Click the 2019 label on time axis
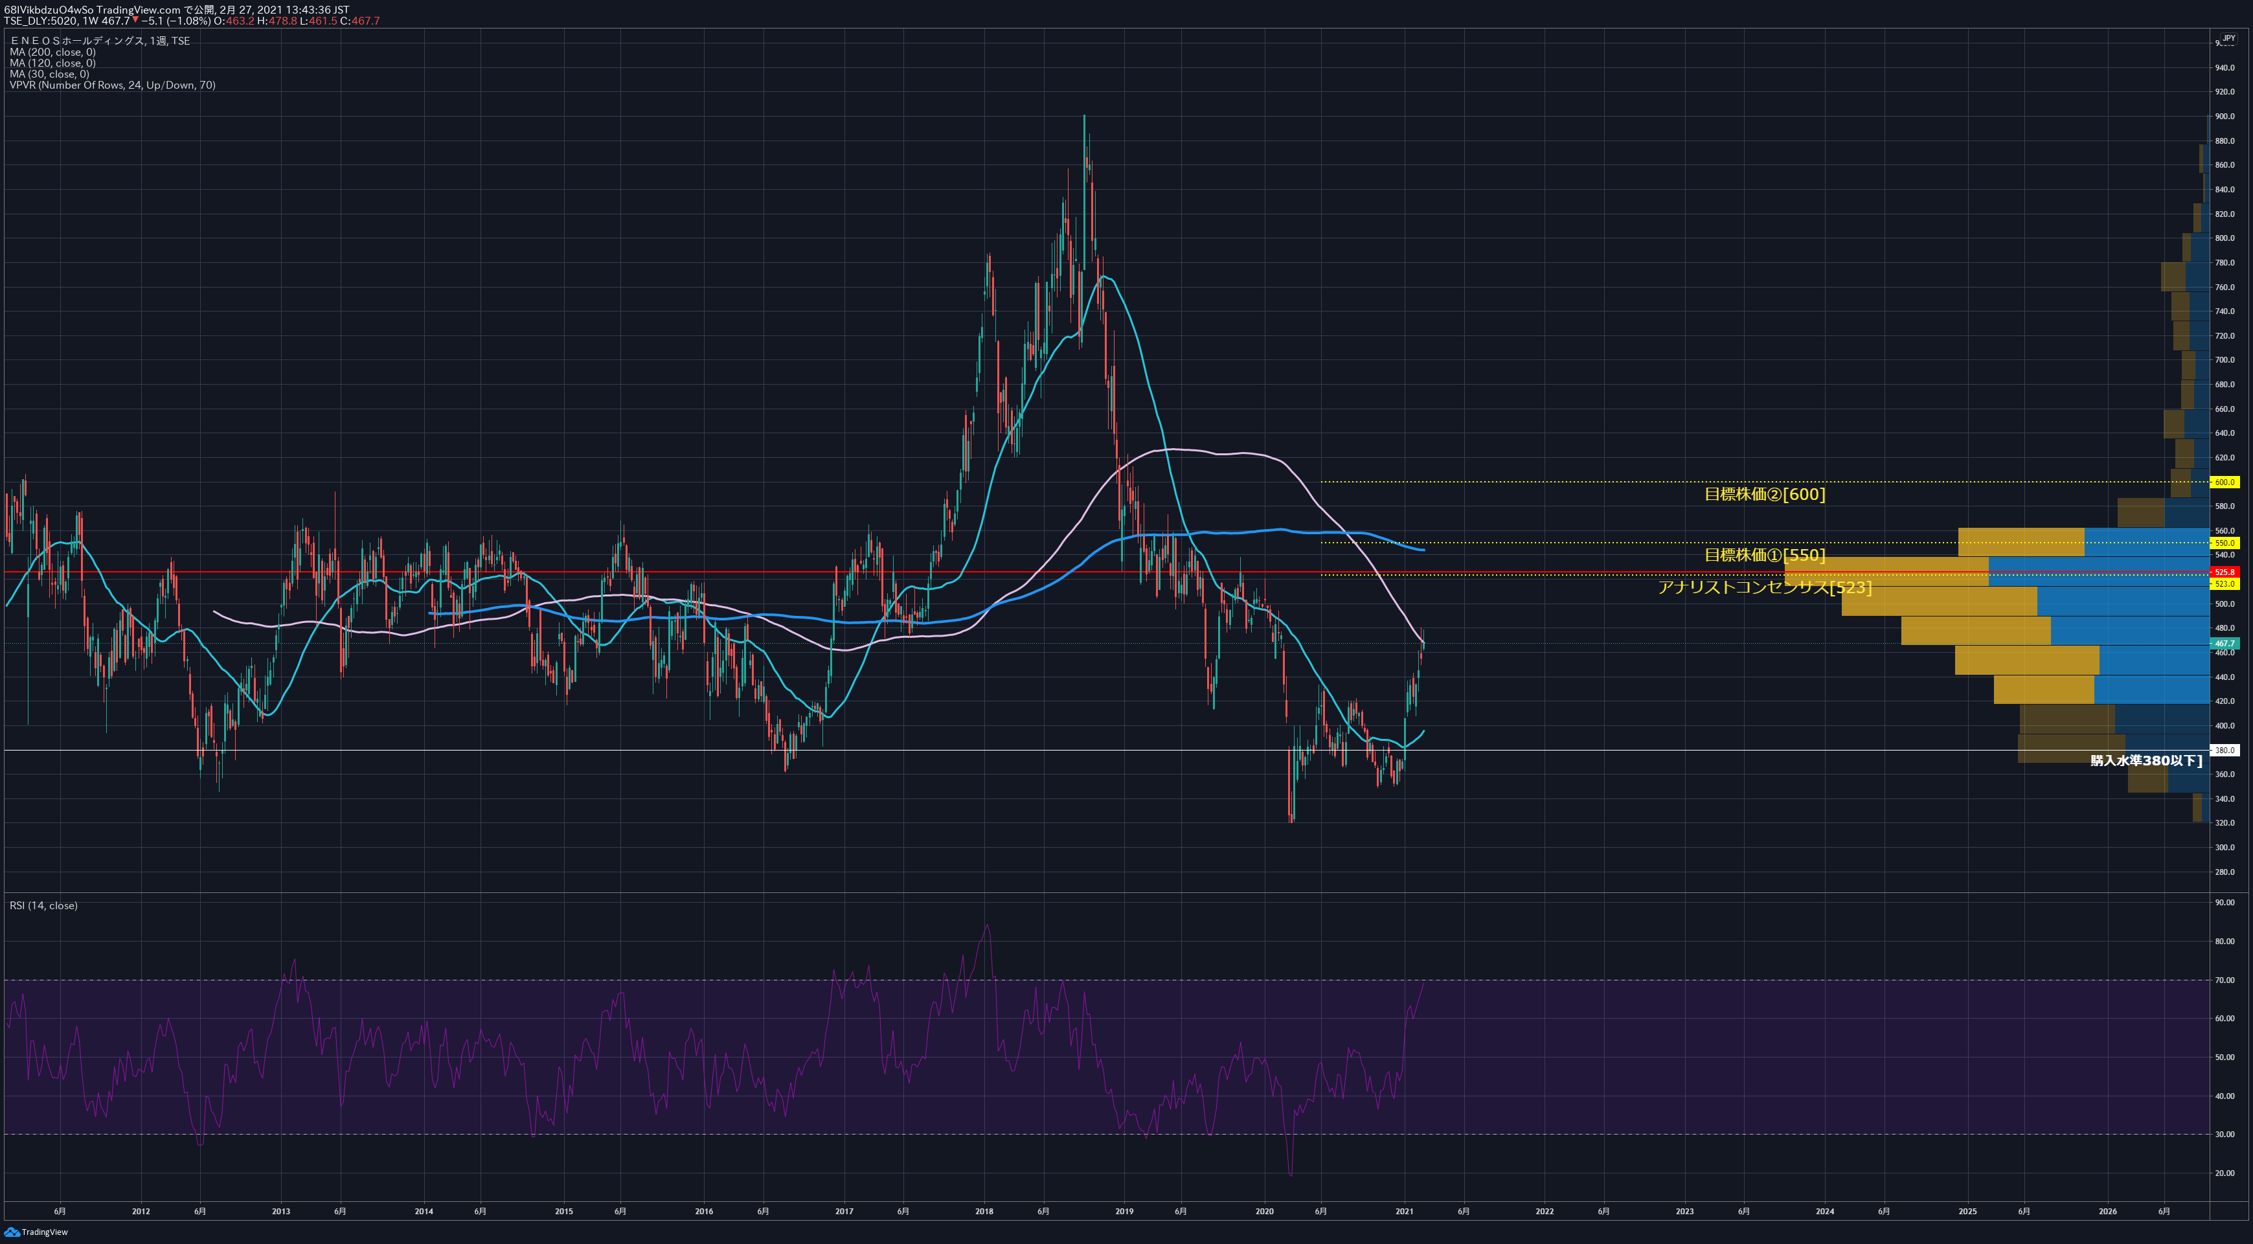Image resolution: width=2253 pixels, height=1244 pixels. coord(1125,1212)
